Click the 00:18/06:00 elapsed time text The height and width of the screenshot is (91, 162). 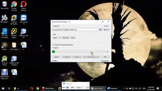pyautogui.click(x=105, y=61)
